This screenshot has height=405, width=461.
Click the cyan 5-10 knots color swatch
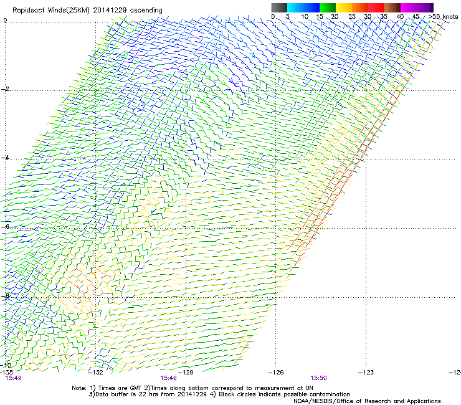coord(295,7)
